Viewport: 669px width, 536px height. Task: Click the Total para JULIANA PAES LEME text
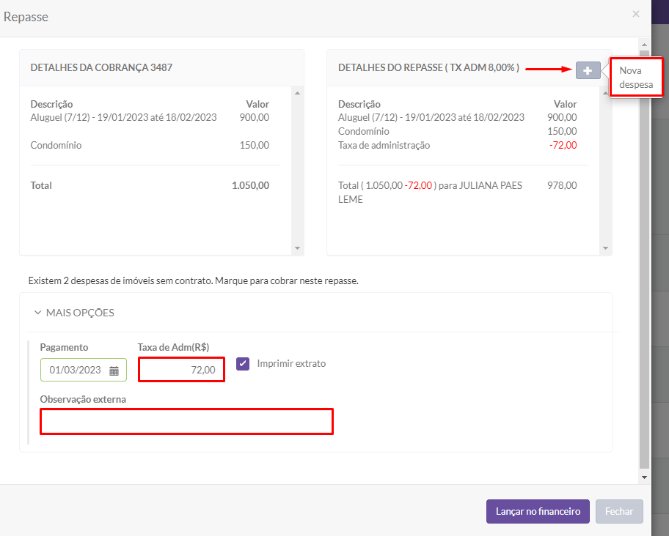[x=430, y=193]
